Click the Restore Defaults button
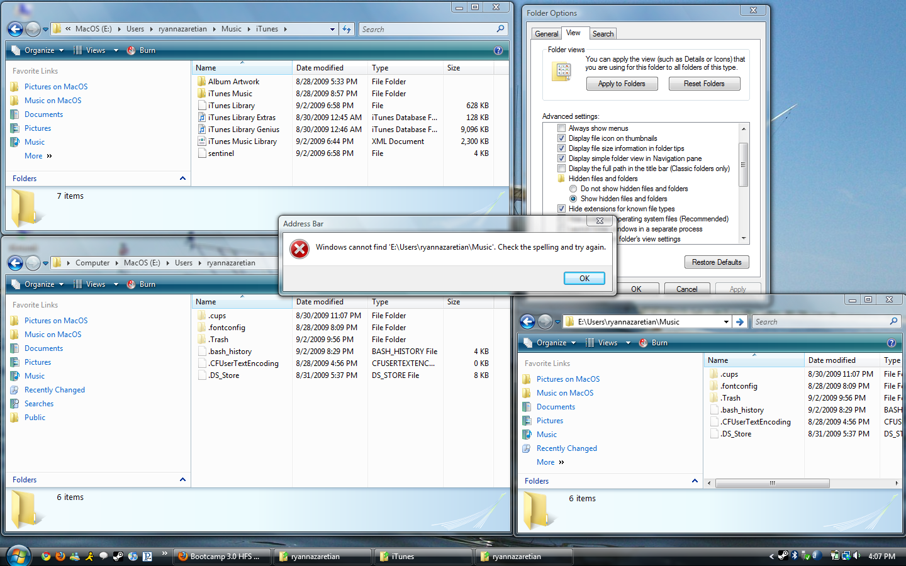 tap(717, 262)
